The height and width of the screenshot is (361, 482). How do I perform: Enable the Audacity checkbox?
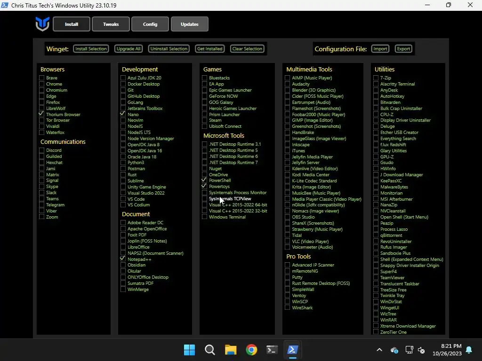[288, 84]
